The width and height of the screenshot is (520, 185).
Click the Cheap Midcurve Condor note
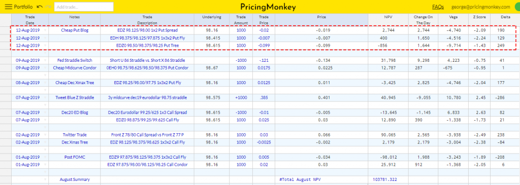click(74, 68)
